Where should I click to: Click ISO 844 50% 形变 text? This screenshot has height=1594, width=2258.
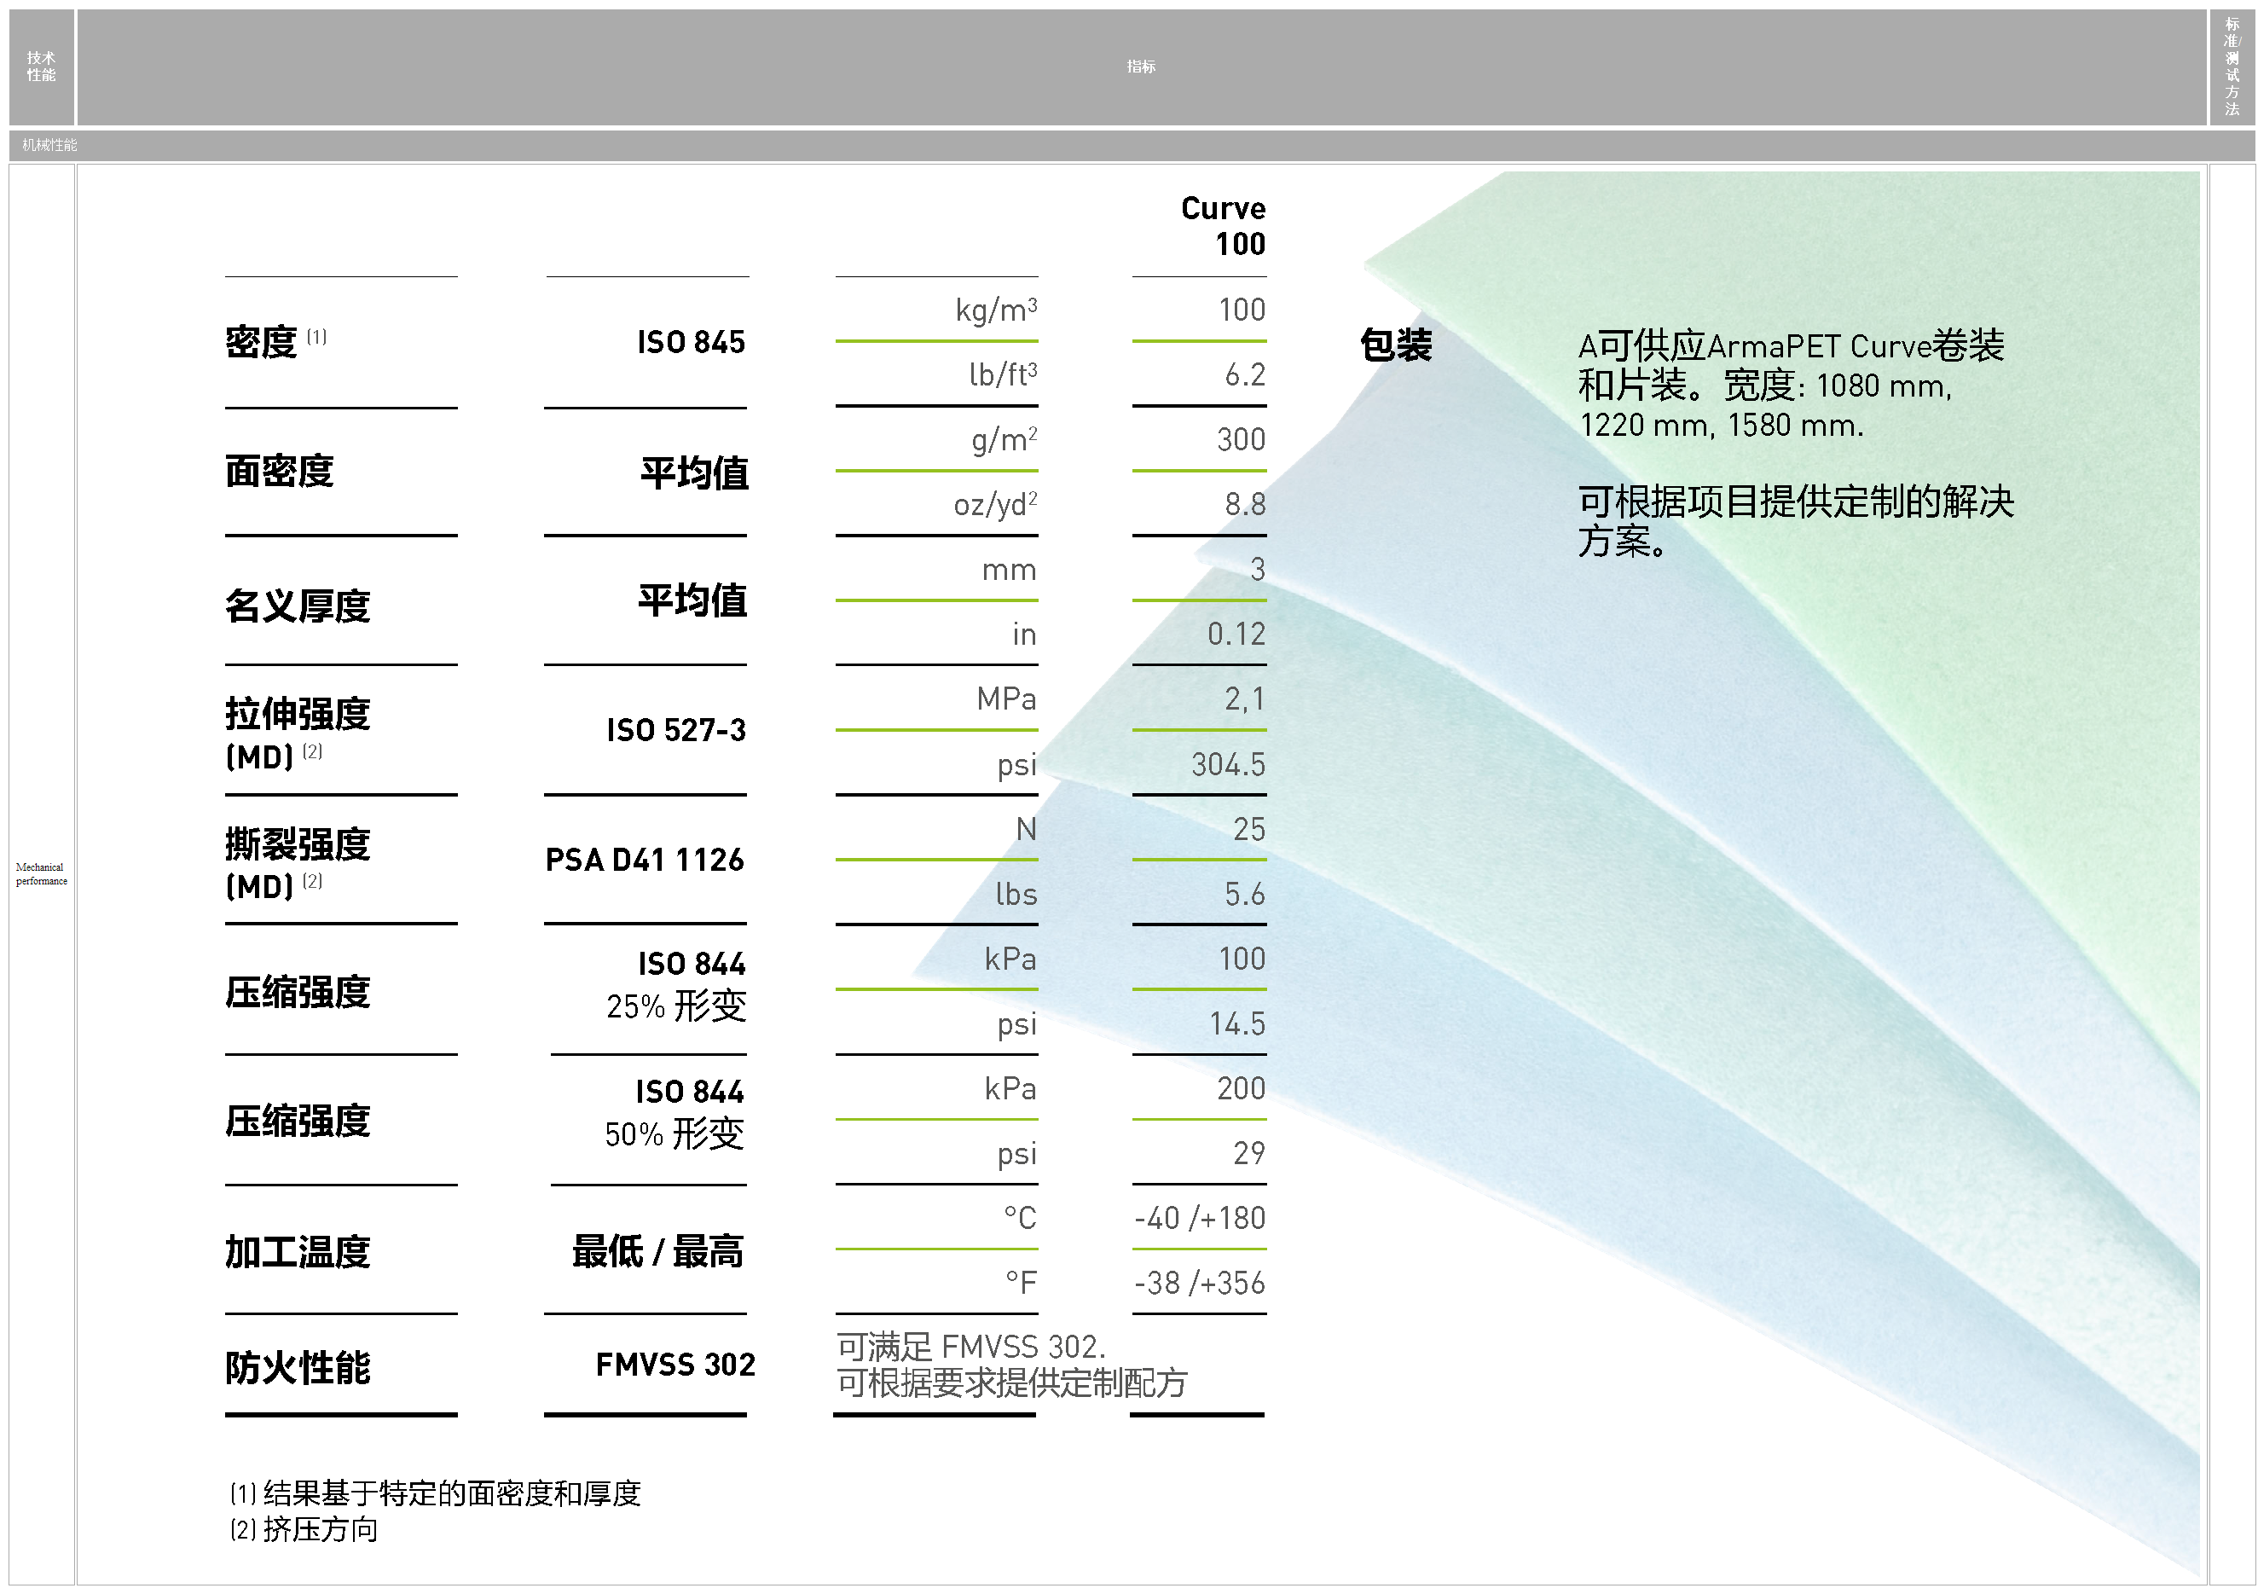[675, 1113]
